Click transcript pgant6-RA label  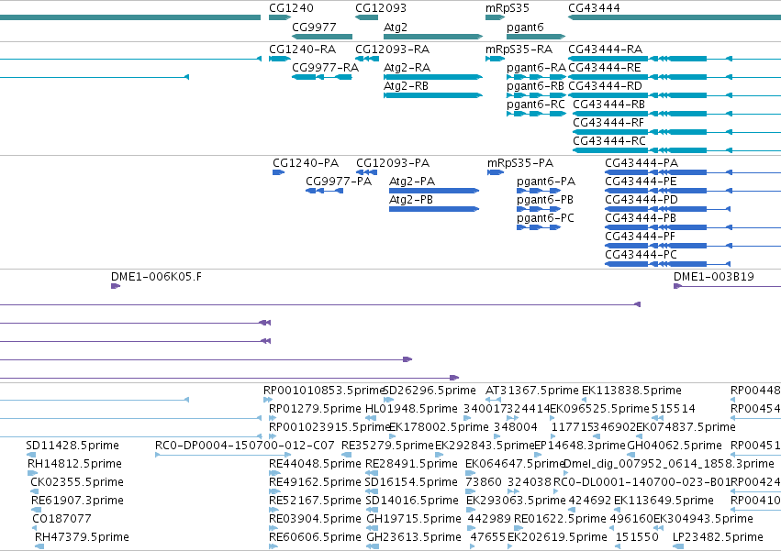tap(536, 68)
